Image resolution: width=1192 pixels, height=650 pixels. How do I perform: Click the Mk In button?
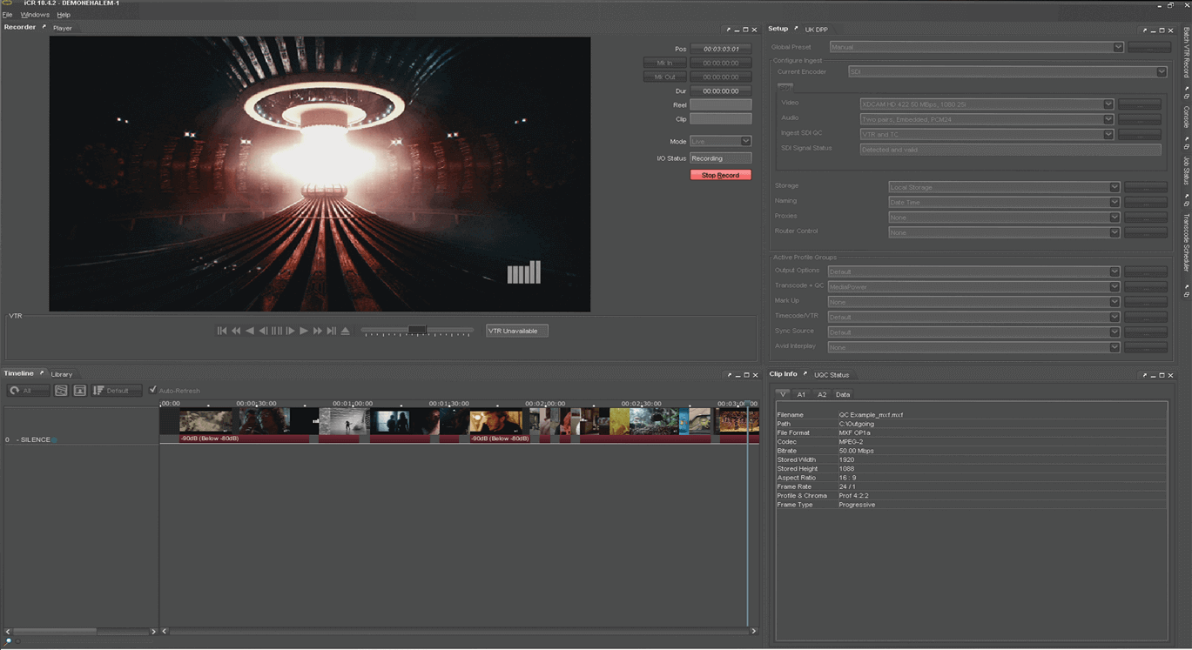664,63
